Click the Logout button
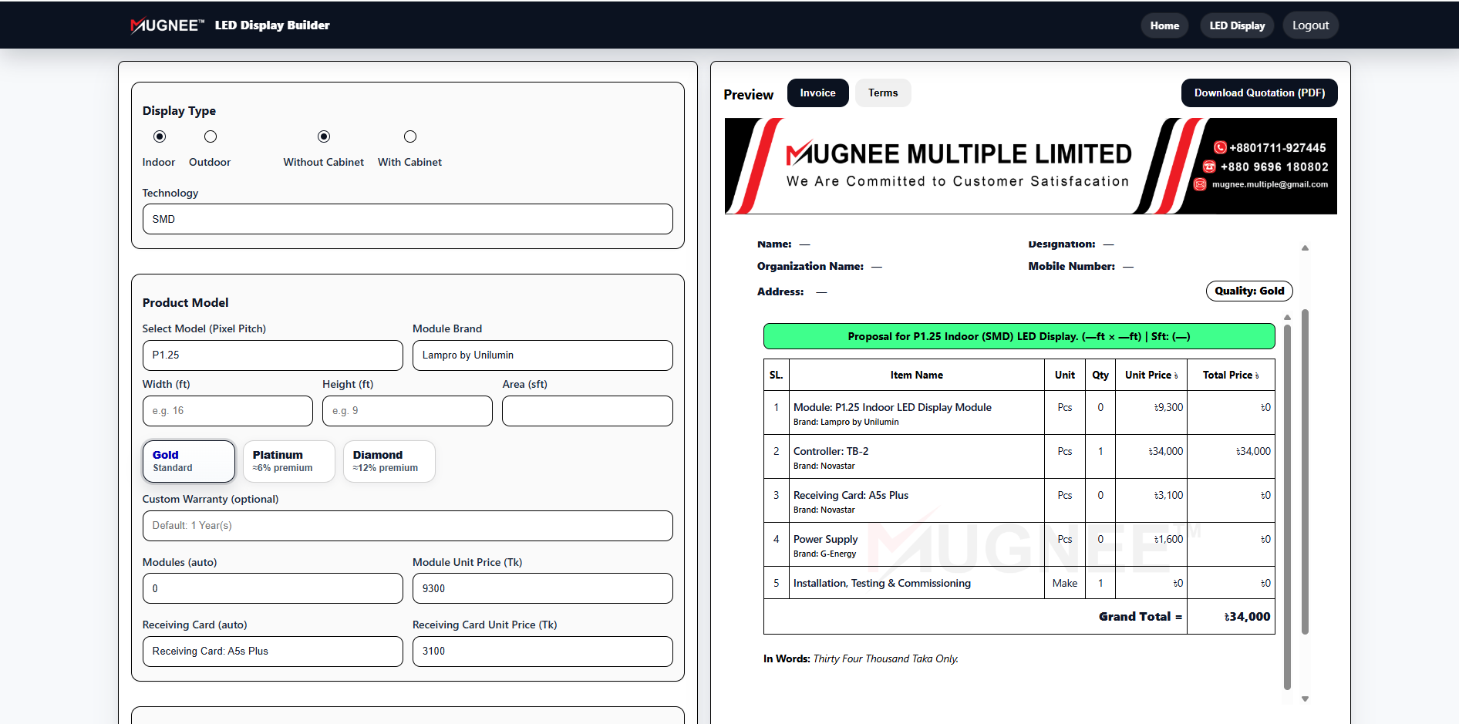Screen dimensions: 1459x724 (x=1310, y=25)
